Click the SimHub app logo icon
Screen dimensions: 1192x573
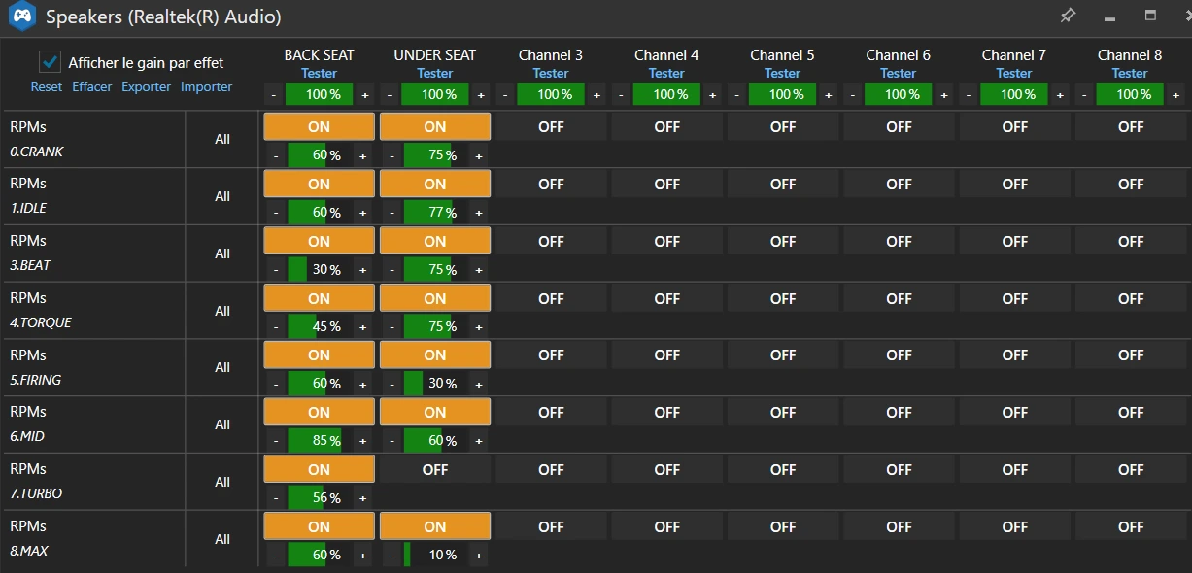(20, 16)
